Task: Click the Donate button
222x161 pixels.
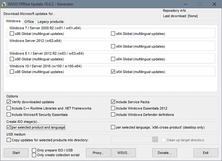Action: pos(165,153)
